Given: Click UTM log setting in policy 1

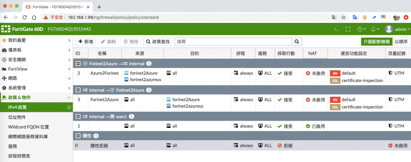Looking at the screenshot, I should [x=396, y=126].
